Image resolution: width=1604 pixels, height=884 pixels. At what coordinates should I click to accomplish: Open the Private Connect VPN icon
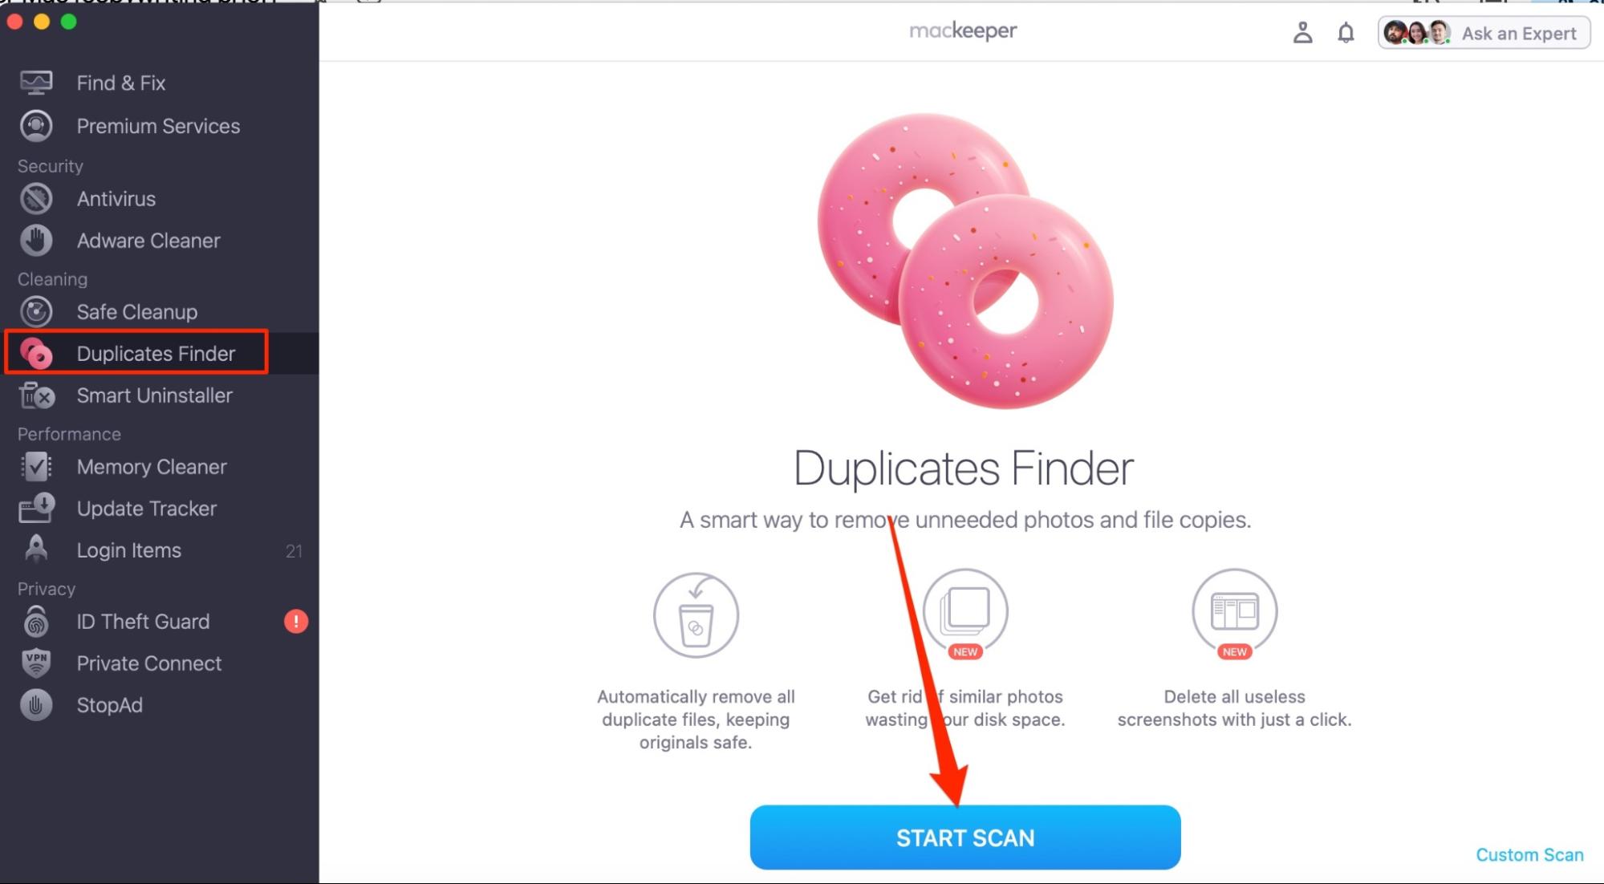pos(36,663)
